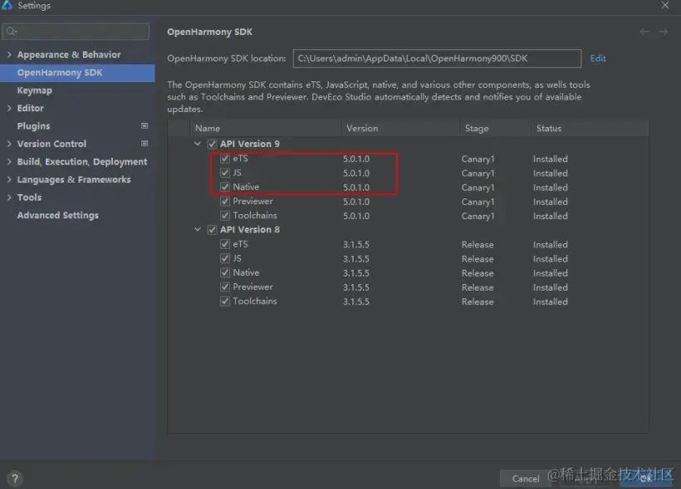This screenshot has width=681, height=489.
Task: Open Advanced Settings page
Action: click(58, 215)
